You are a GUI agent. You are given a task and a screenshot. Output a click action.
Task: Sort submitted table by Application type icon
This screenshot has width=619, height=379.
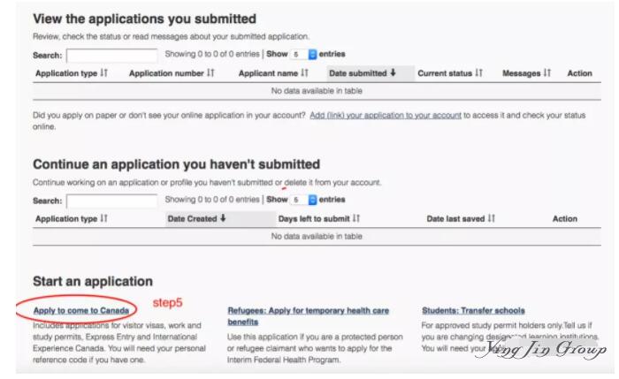[103, 73]
